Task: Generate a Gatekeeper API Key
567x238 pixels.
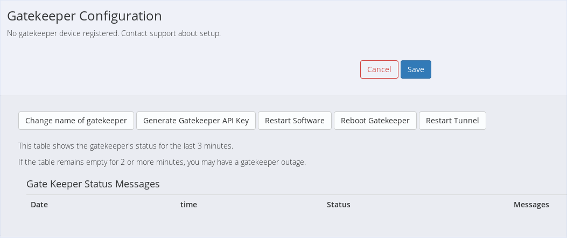Action: pyautogui.click(x=196, y=121)
